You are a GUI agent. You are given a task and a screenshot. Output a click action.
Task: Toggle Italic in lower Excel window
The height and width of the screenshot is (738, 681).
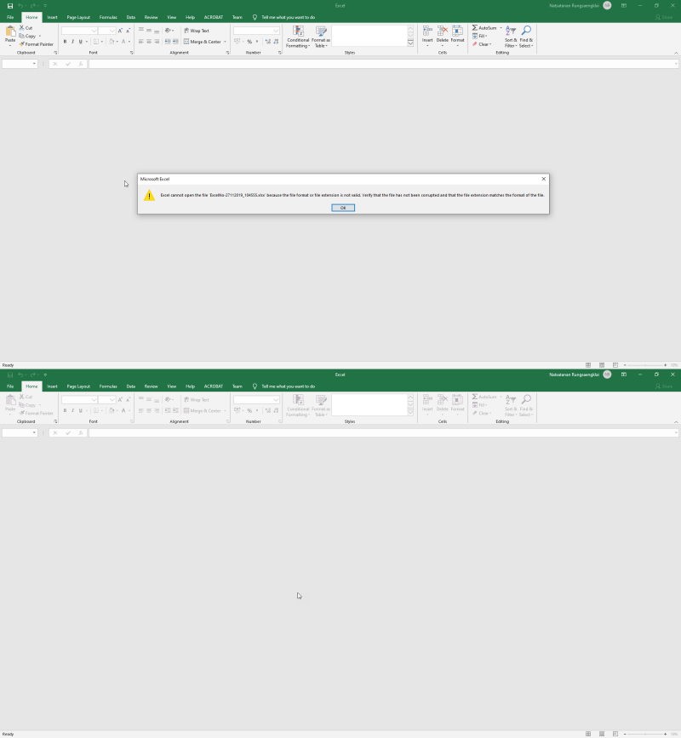pos(72,410)
